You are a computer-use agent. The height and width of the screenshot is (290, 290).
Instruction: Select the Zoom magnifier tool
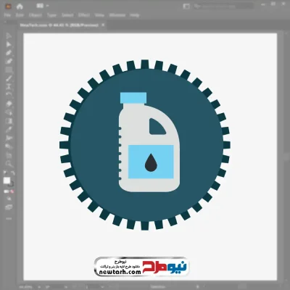[x=9, y=164]
